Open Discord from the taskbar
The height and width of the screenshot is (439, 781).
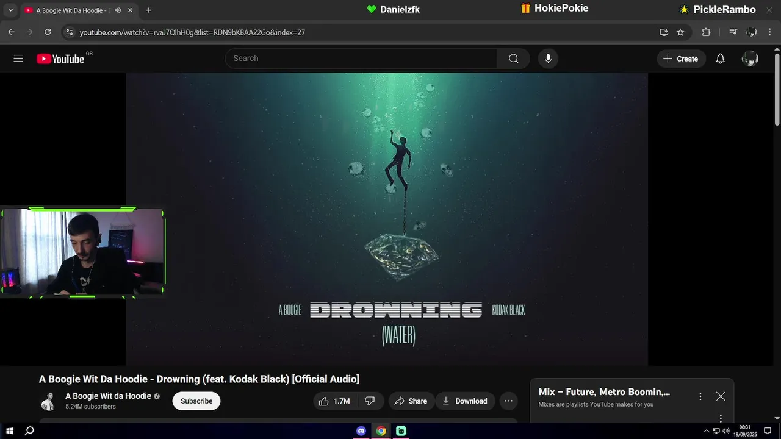pyautogui.click(x=361, y=431)
